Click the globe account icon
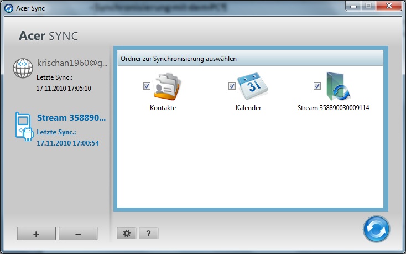Viewport: 406px width, 254px height. click(23, 68)
